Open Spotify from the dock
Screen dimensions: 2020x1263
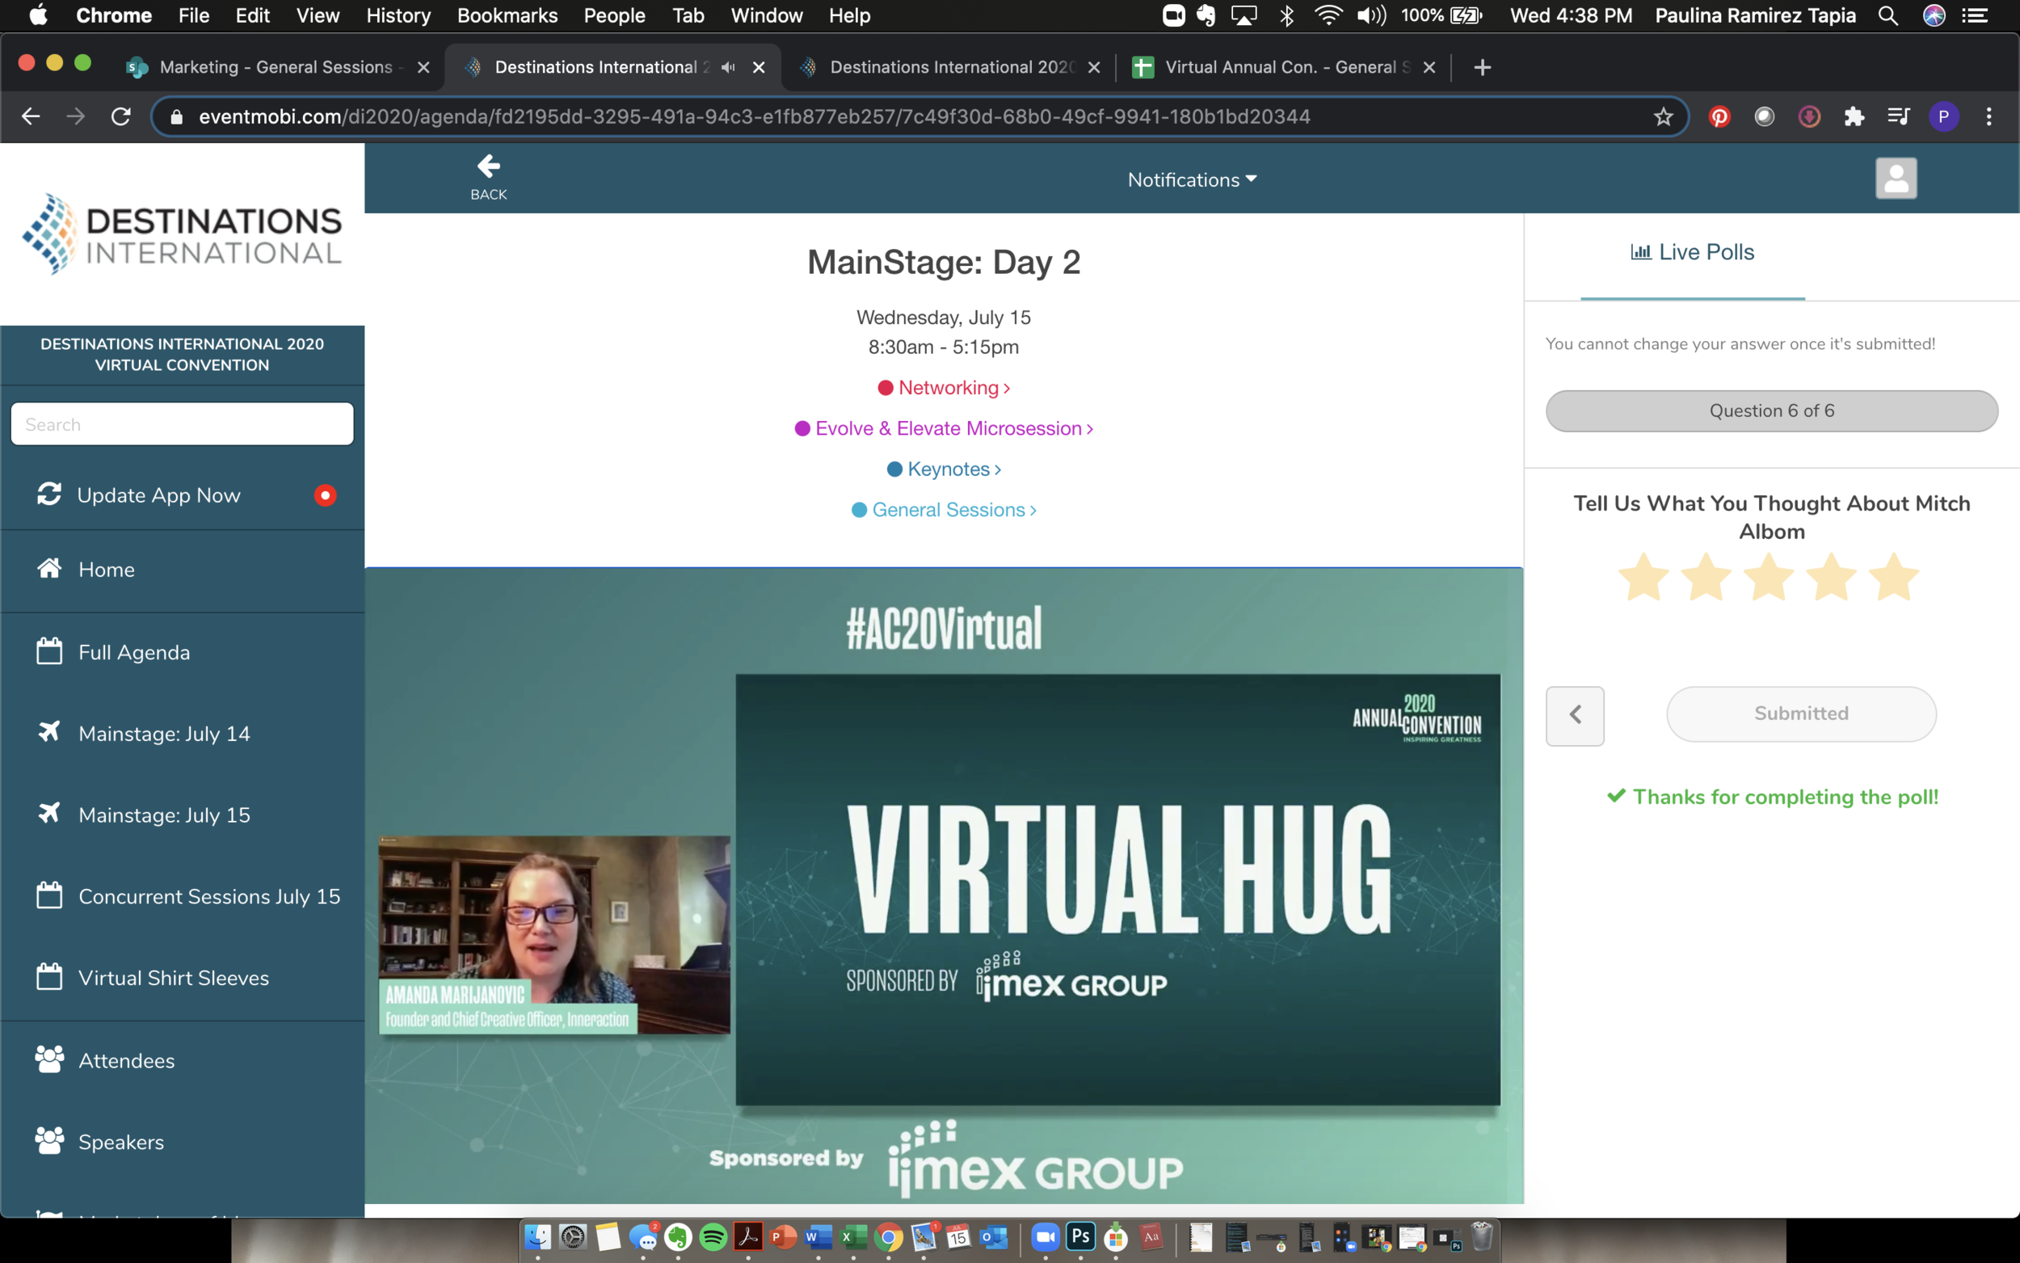coord(713,1237)
